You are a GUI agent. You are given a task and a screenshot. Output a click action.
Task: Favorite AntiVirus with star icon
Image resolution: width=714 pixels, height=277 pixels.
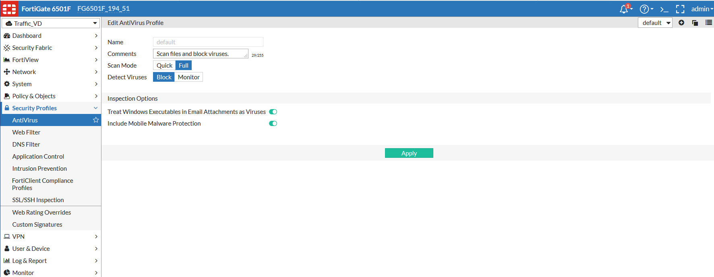pos(96,120)
